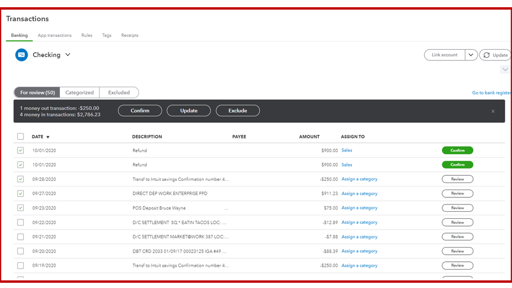Uncheck the 09/28/2020 transfer row
This screenshot has height=288, width=512.
point(21,179)
